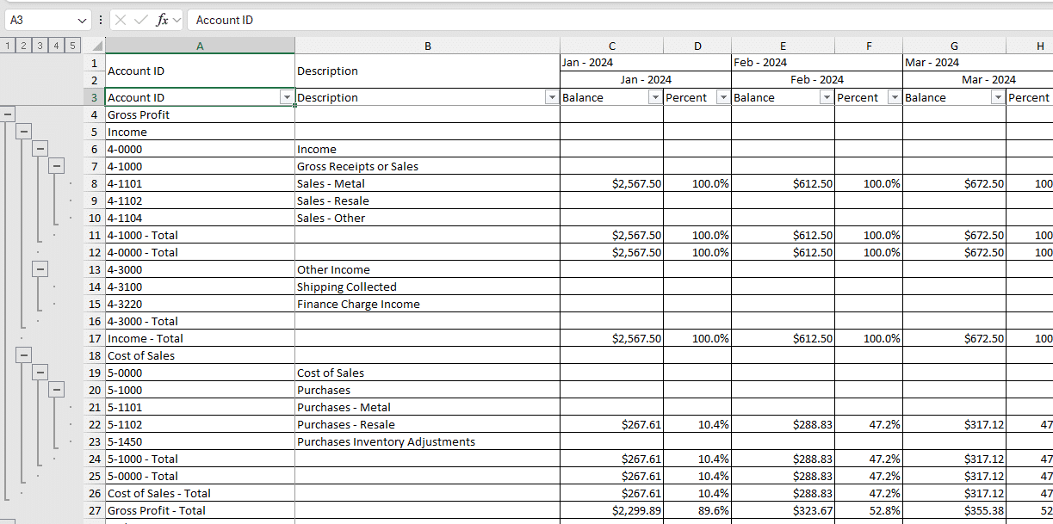This screenshot has height=524, width=1053.
Task: Click the Shipping Collected cell
Action: click(427, 287)
